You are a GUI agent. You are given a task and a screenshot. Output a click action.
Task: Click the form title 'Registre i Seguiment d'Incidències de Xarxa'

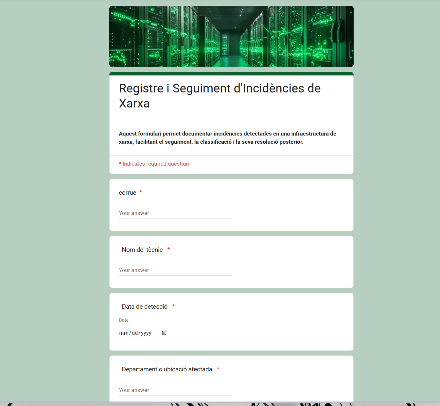220,96
